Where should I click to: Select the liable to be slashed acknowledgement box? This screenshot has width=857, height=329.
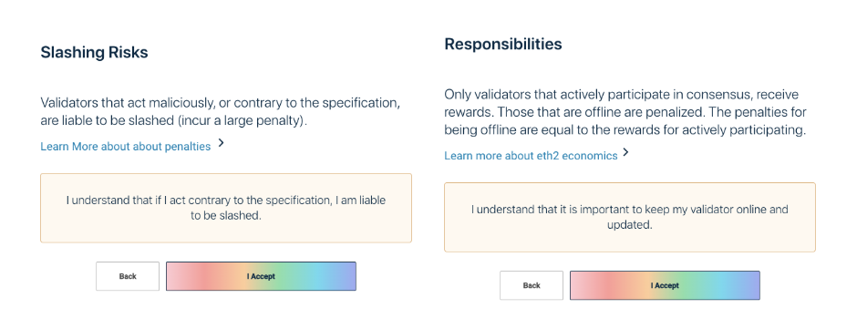pyautogui.click(x=226, y=208)
